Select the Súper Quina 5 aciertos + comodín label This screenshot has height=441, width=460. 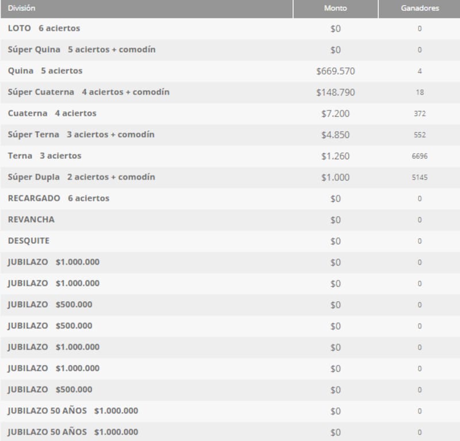[82, 49]
